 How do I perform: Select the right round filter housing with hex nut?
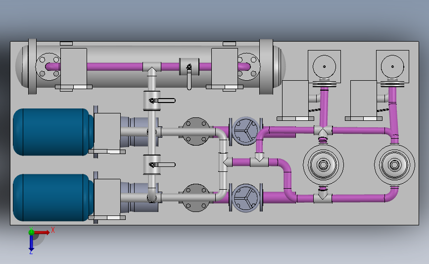pos(394,165)
